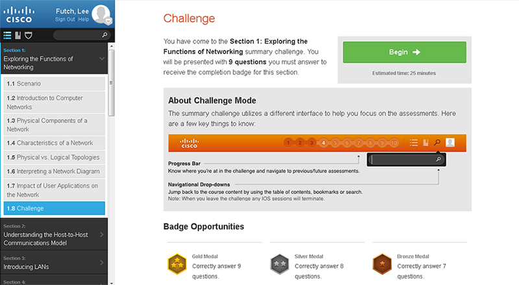Select 1.7 Impact of User Applications

point(53,190)
